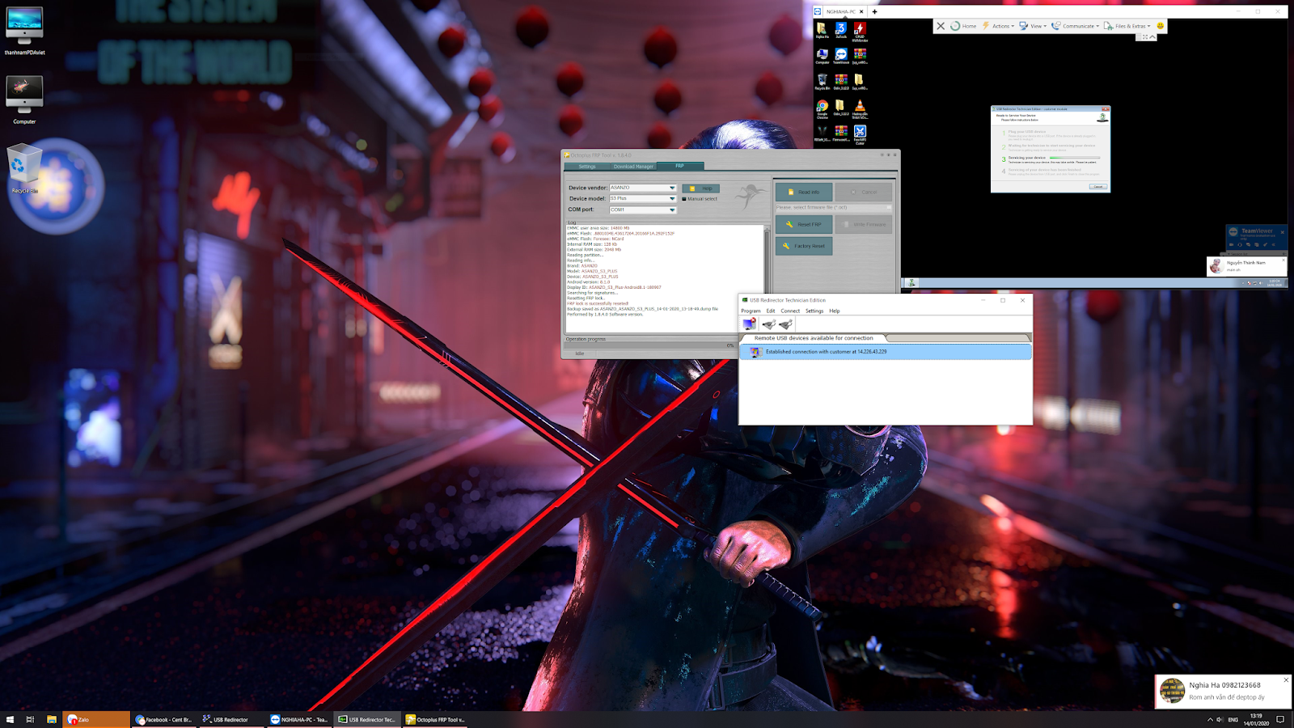Open Program menu in USB Redirector
The width and height of the screenshot is (1294, 728).
pyautogui.click(x=751, y=311)
